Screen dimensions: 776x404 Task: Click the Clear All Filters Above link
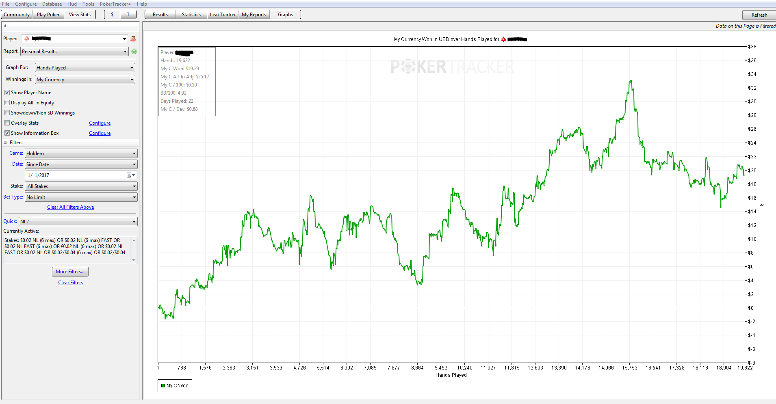(x=70, y=207)
